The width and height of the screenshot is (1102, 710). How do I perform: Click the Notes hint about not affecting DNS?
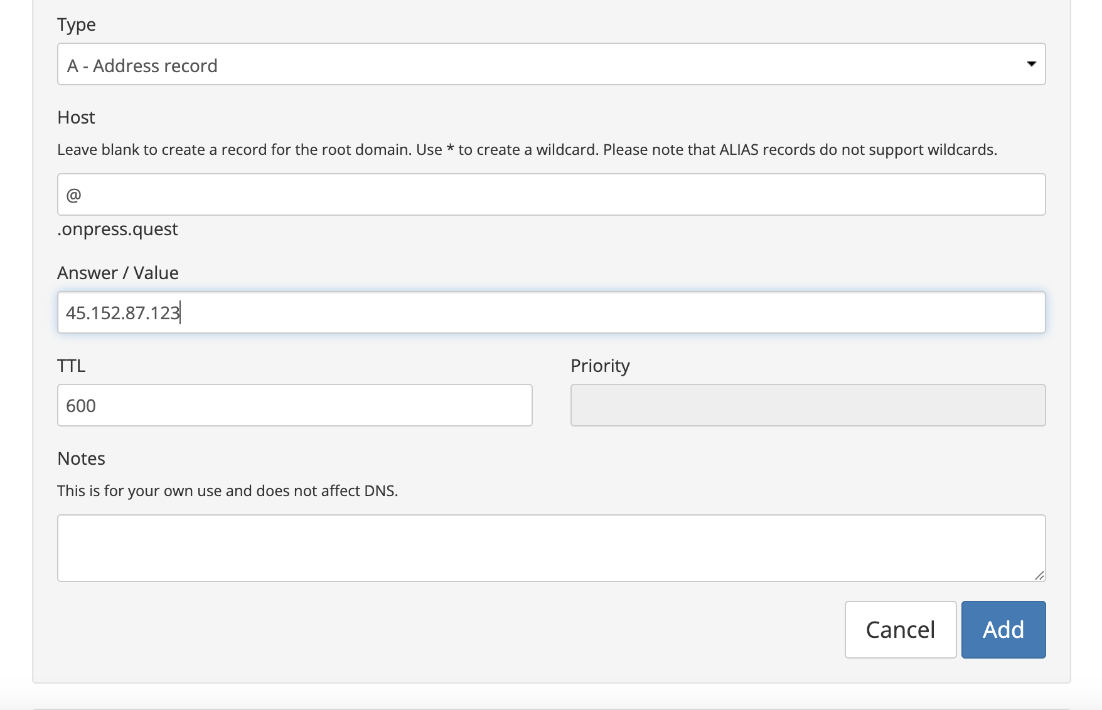coord(227,490)
